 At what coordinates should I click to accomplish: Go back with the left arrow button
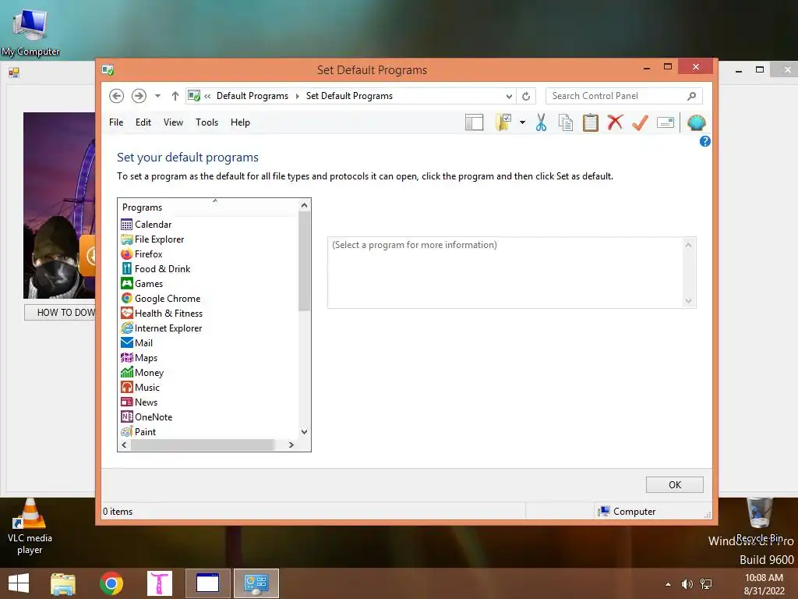117,96
